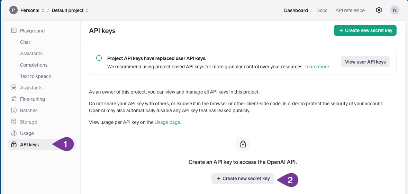Switch to the Docs tab
Screen dimensions: 408x194
click(321, 10)
